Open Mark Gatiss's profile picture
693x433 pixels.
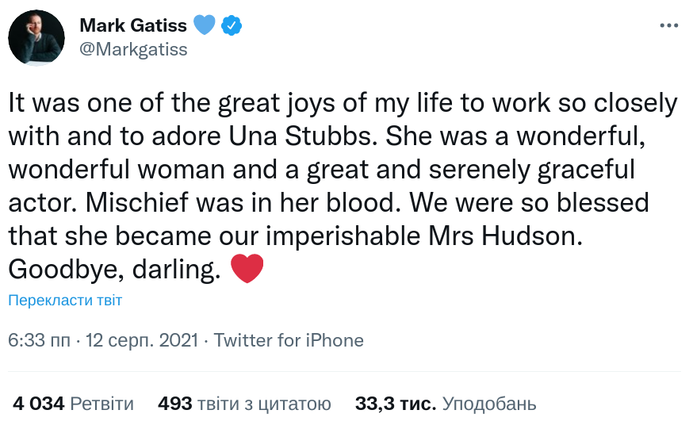pyautogui.click(x=36, y=37)
